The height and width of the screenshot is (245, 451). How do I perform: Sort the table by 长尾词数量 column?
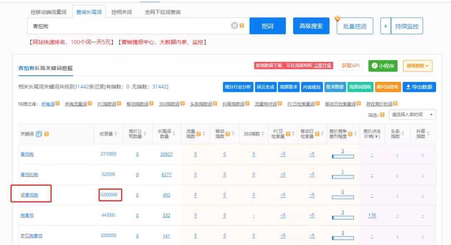click(x=173, y=134)
